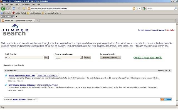Click the Browse button
The height and width of the screenshot is (110, 178).
(87, 57)
